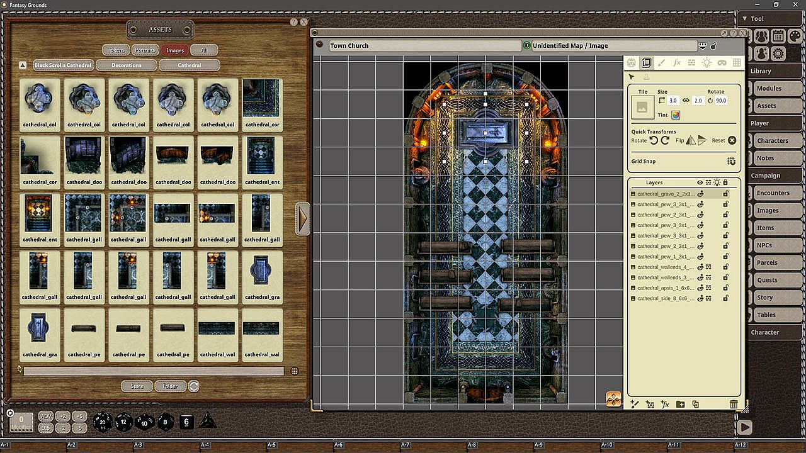Screen dimensions: 806x453
Task: Toggle Grid Snap for the tile
Action: tap(731, 161)
